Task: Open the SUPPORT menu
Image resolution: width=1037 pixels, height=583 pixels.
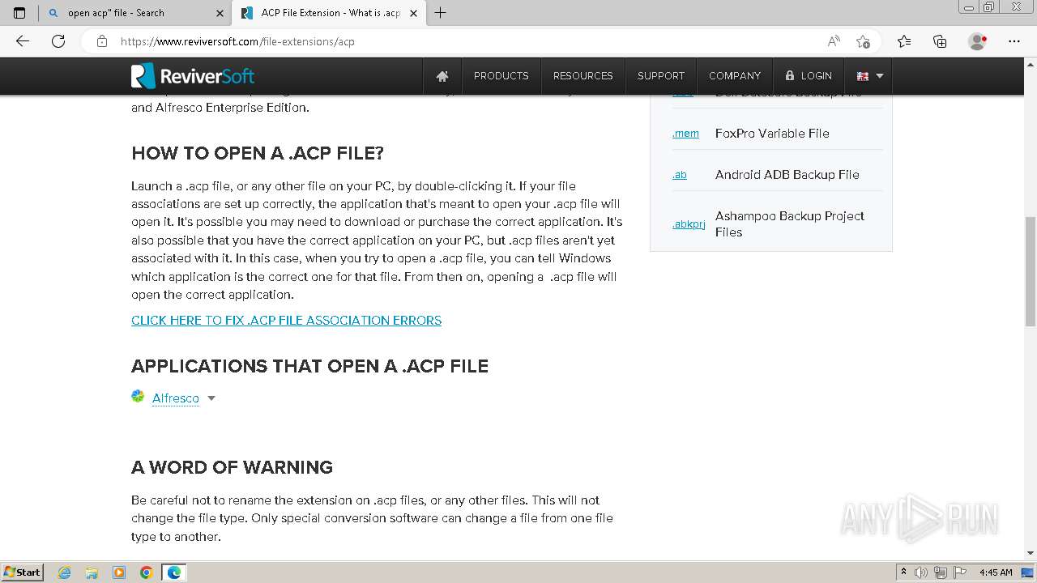Action: coord(661,76)
